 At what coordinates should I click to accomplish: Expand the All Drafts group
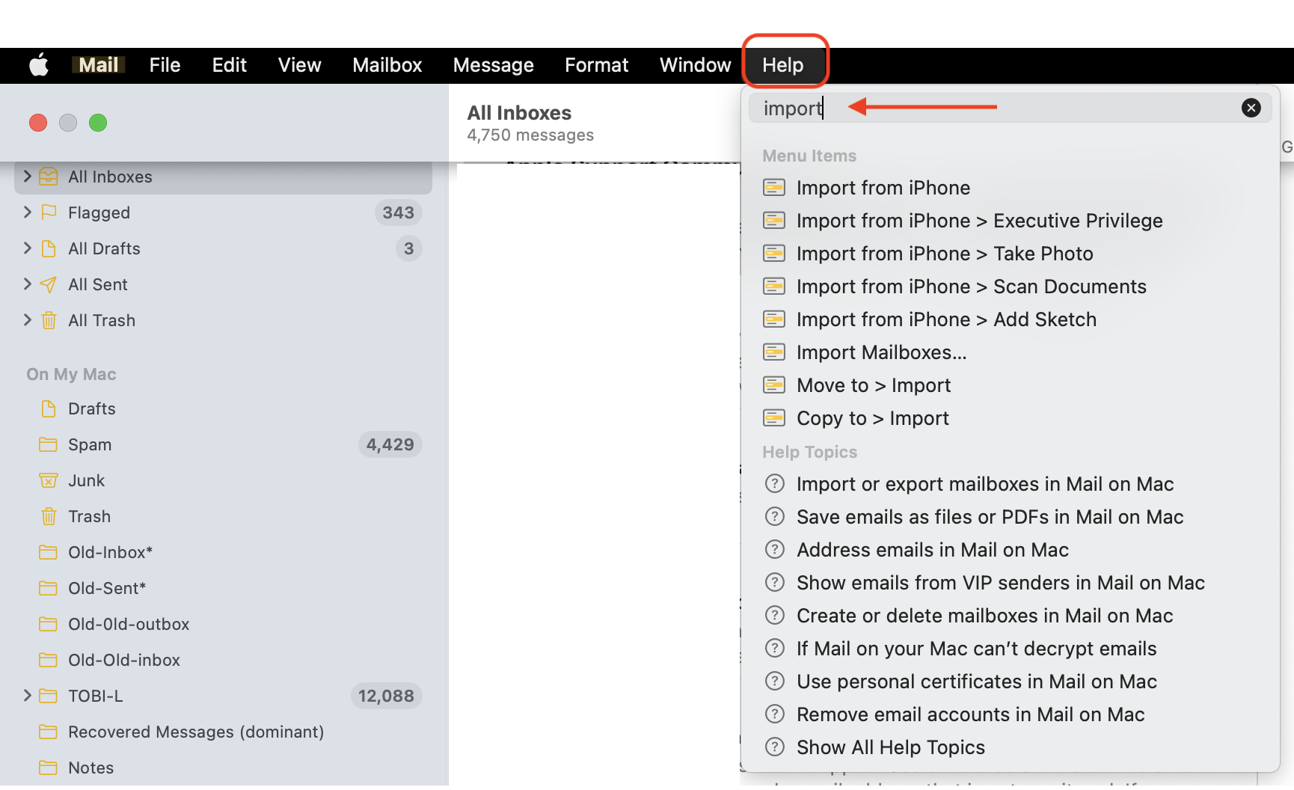click(28, 248)
